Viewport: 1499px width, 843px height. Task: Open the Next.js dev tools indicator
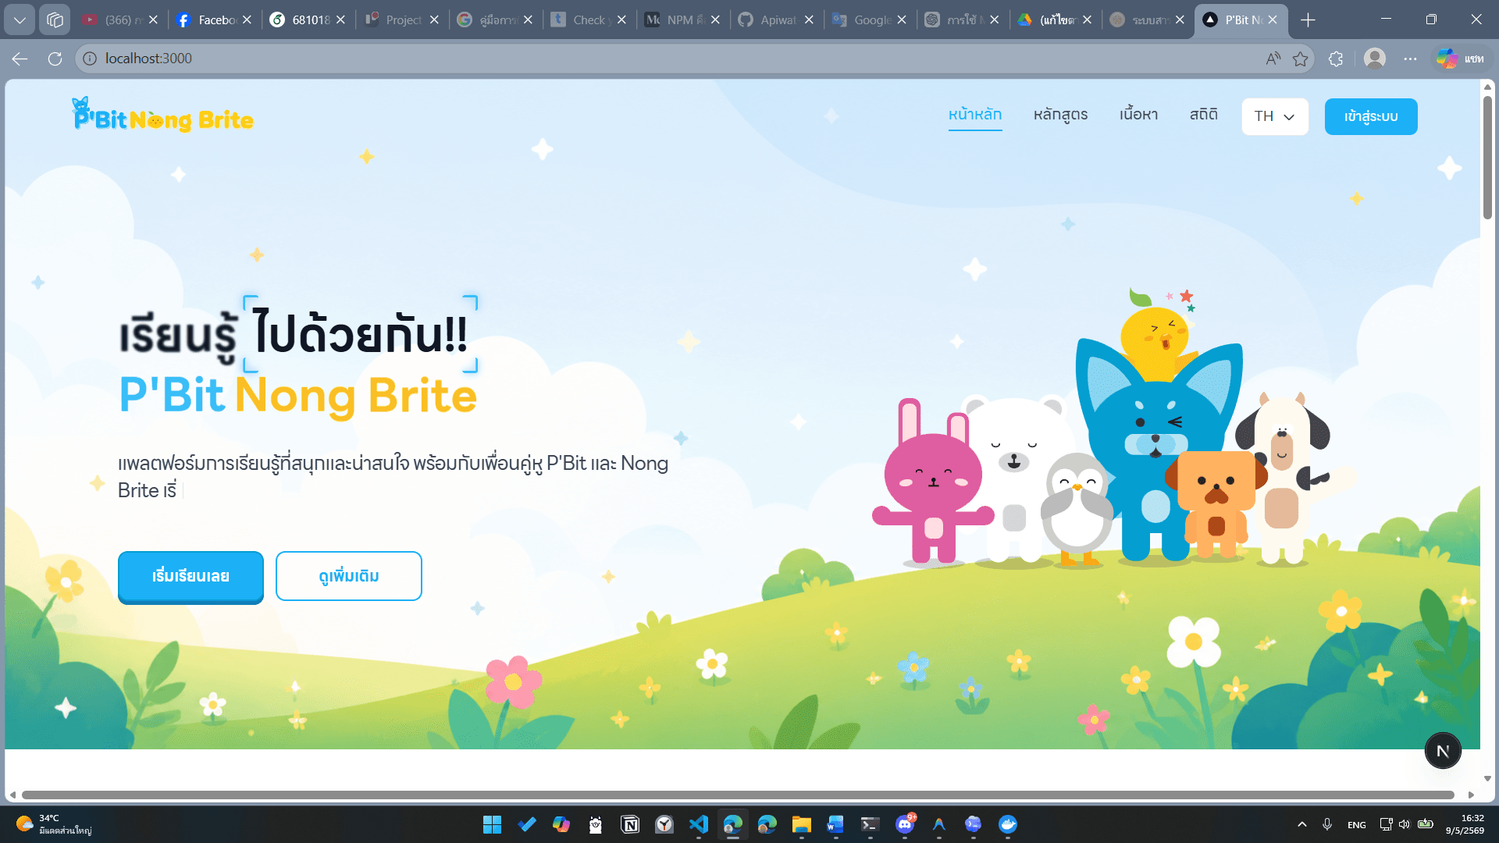[1443, 751]
